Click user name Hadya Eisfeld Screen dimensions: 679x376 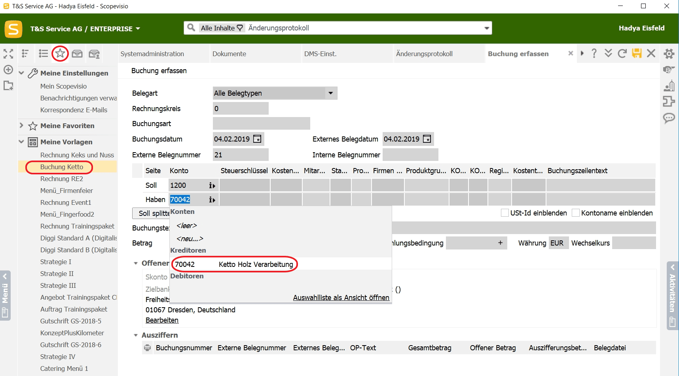tap(641, 28)
